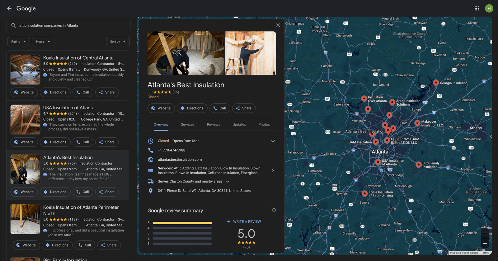This screenshot has width=498, height=261.
Task: Open Terms link on map
Action: click(x=485, y=253)
